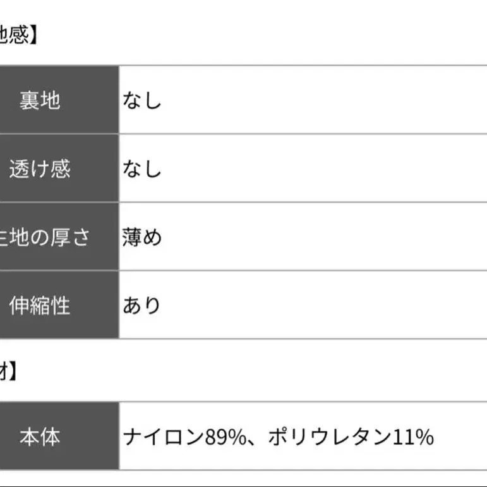Screen dimensions: 487x487
Task: Click the 裏地 header cell
Action: pos(39,100)
